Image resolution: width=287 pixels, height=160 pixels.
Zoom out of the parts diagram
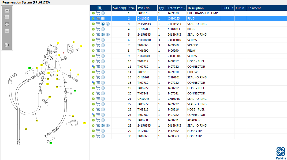tap(7, 17)
